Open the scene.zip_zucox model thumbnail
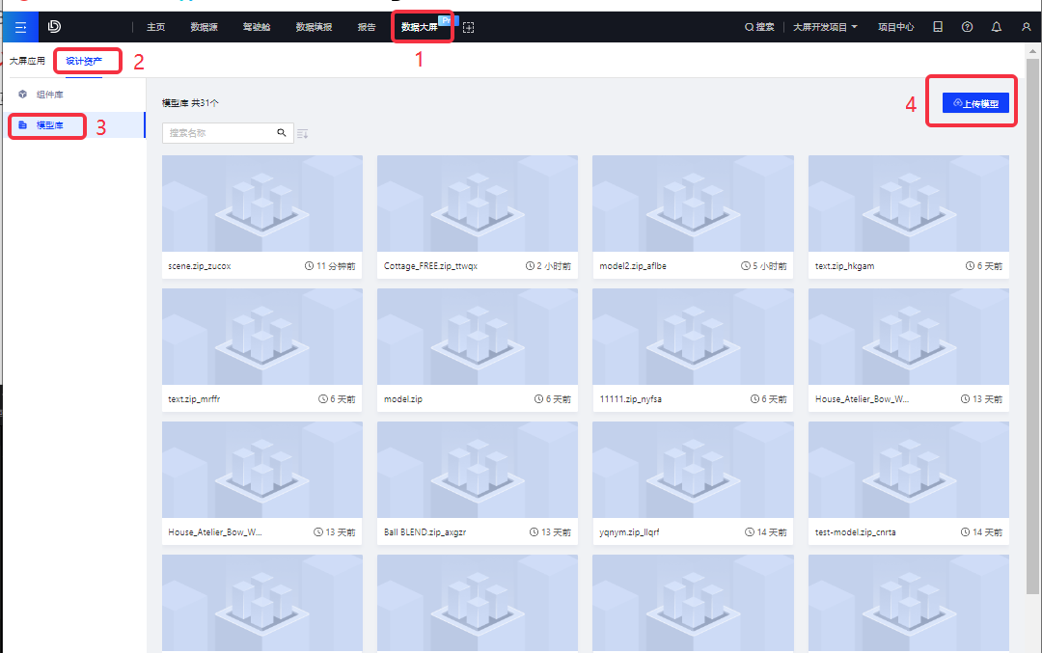Image resolution: width=1042 pixels, height=653 pixels. (262, 204)
